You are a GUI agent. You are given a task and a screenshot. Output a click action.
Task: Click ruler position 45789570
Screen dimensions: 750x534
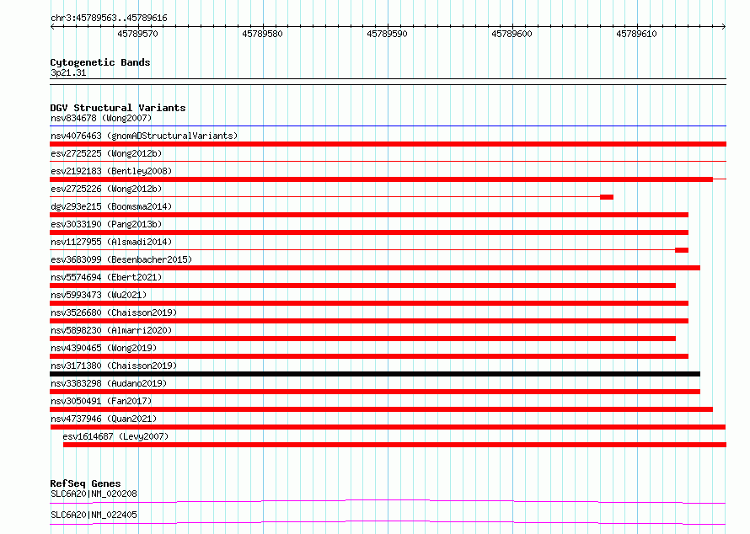(137, 34)
